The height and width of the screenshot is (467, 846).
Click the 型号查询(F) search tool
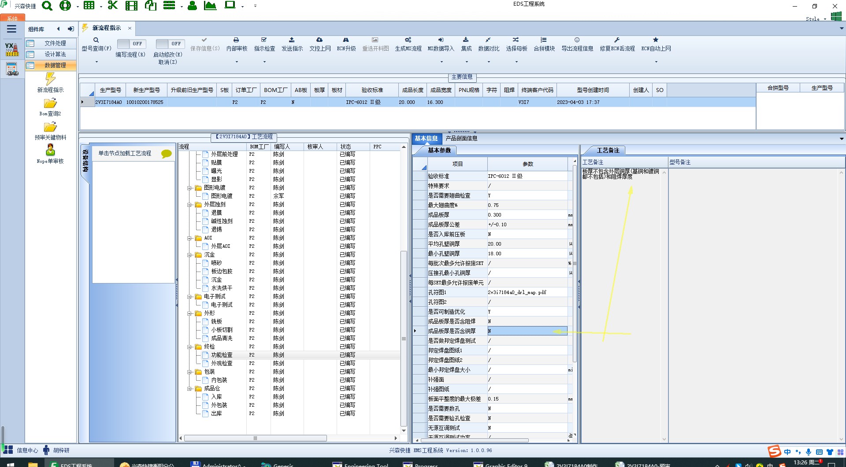[96, 44]
